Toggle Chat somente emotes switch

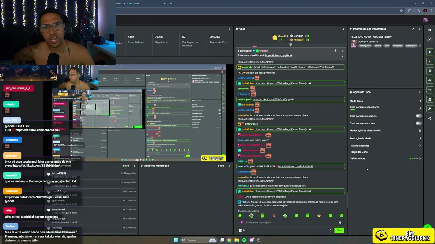point(418,123)
